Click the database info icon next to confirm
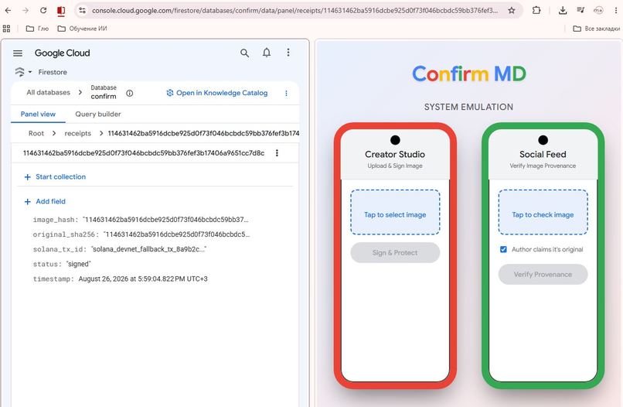The width and height of the screenshot is (623, 407). 130,93
